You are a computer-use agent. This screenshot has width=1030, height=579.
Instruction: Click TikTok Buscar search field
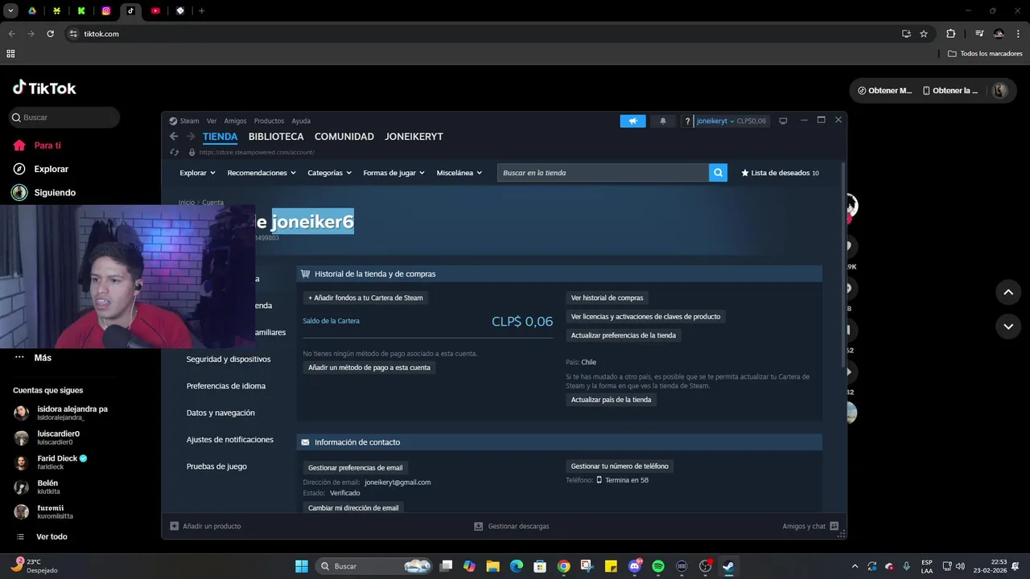pyautogui.click(x=65, y=117)
